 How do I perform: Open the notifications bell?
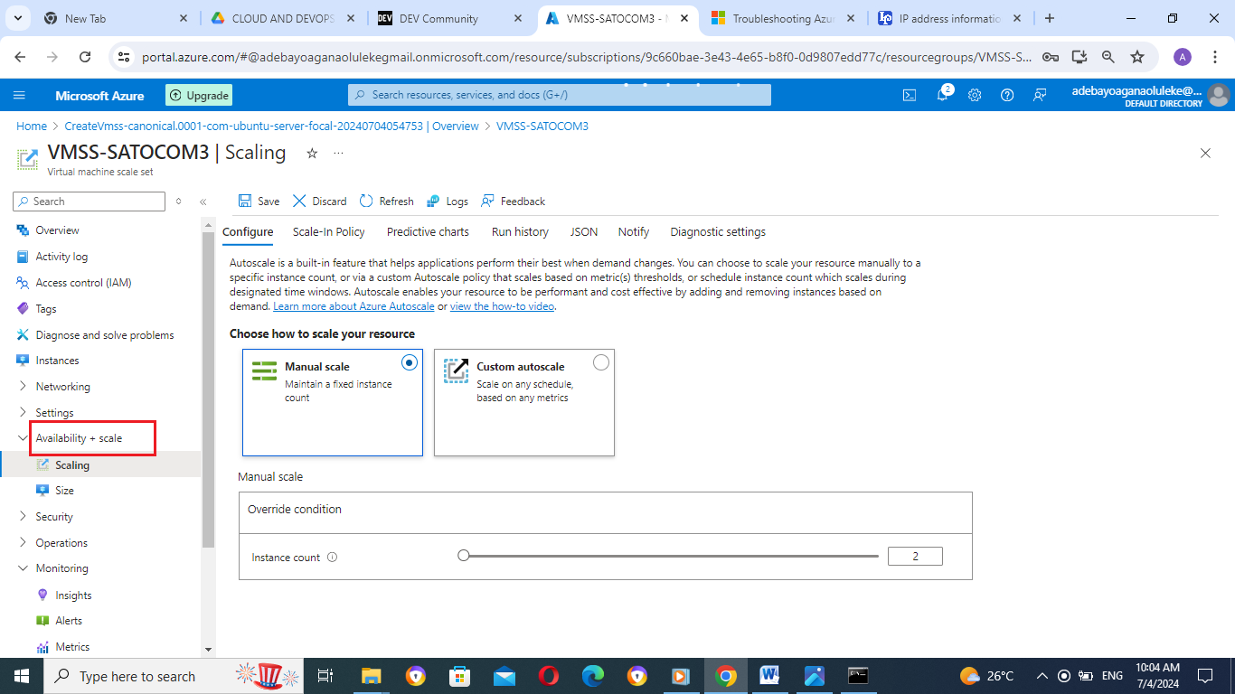coord(942,95)
